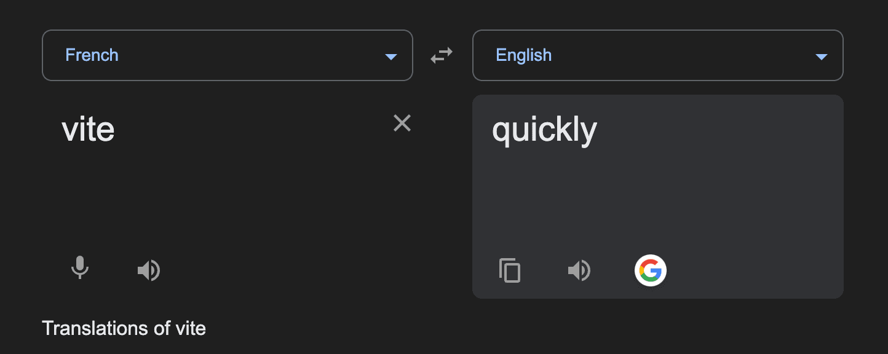Click the Google logo in translation panel

pos(650,270)
